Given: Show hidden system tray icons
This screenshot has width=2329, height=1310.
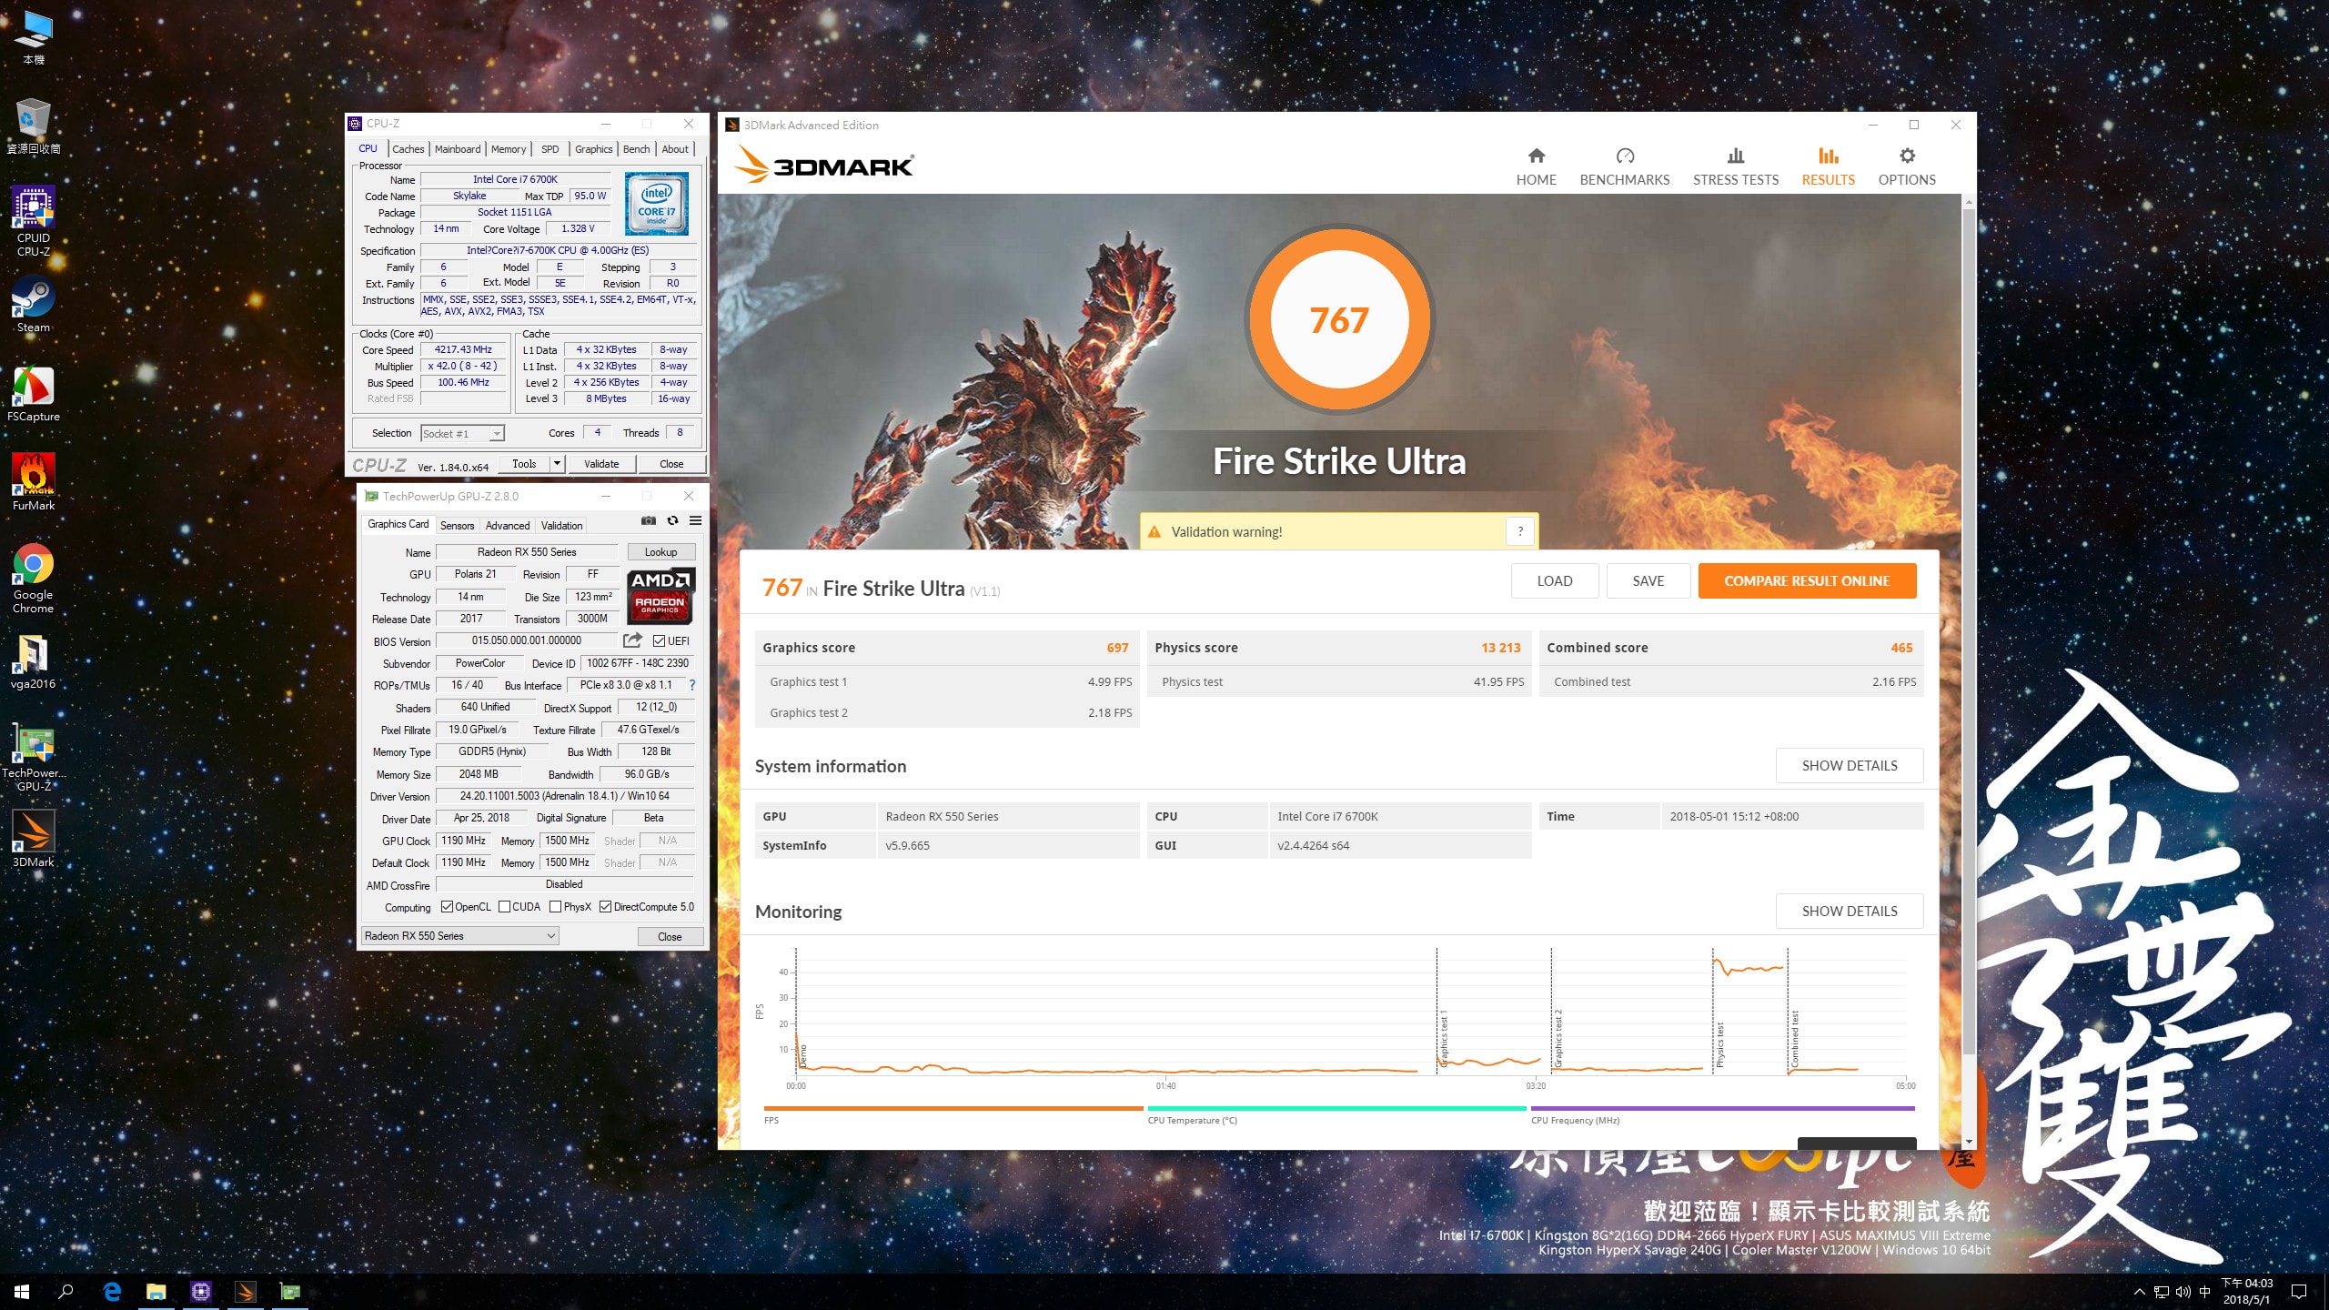Looking at the screenshot, I should pos(2139,1292).
